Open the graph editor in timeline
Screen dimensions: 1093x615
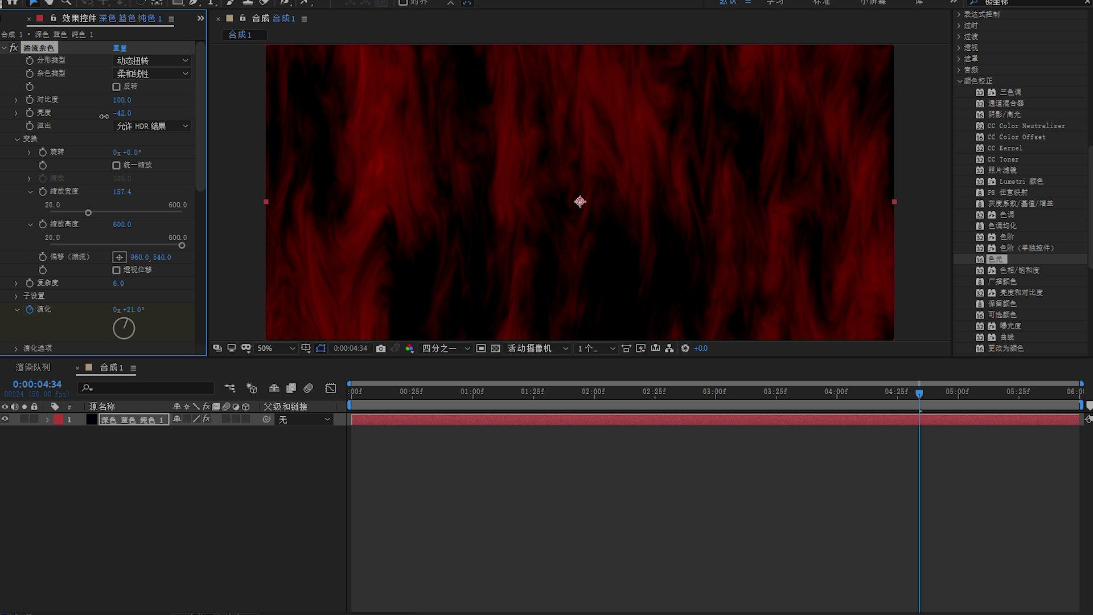(x=331, y=388)
